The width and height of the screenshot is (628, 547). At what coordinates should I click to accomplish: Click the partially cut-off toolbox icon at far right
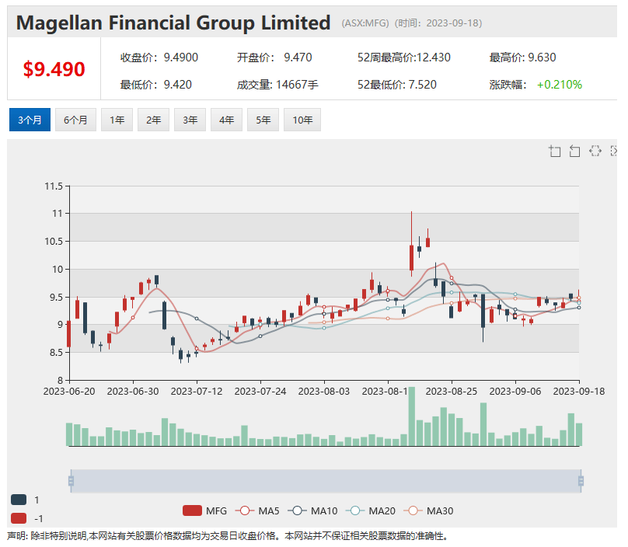click(x=614, y=151)
